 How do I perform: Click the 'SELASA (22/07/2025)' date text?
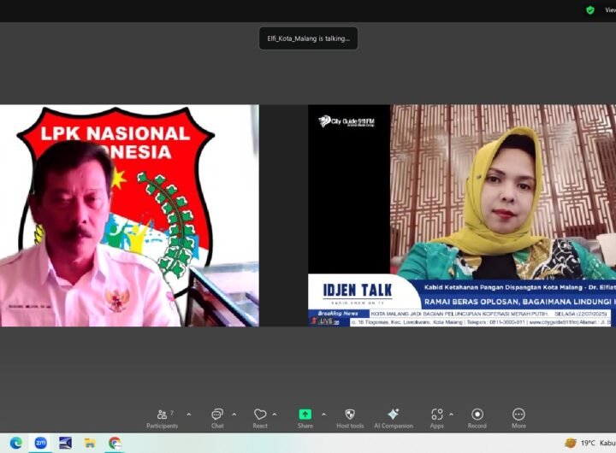pyautogui.click(x=581, y=314)
